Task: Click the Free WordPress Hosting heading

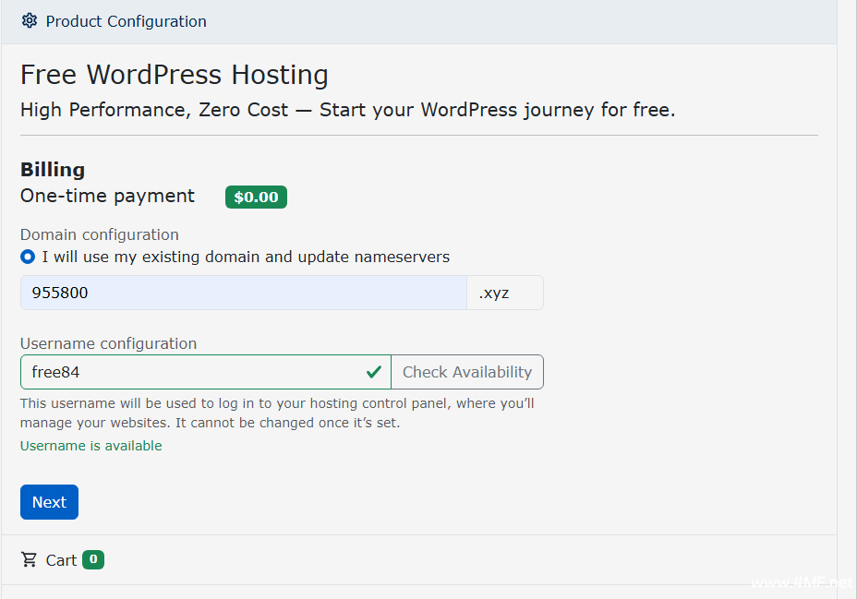Action: pyautogui.click(x=174, y=75)
